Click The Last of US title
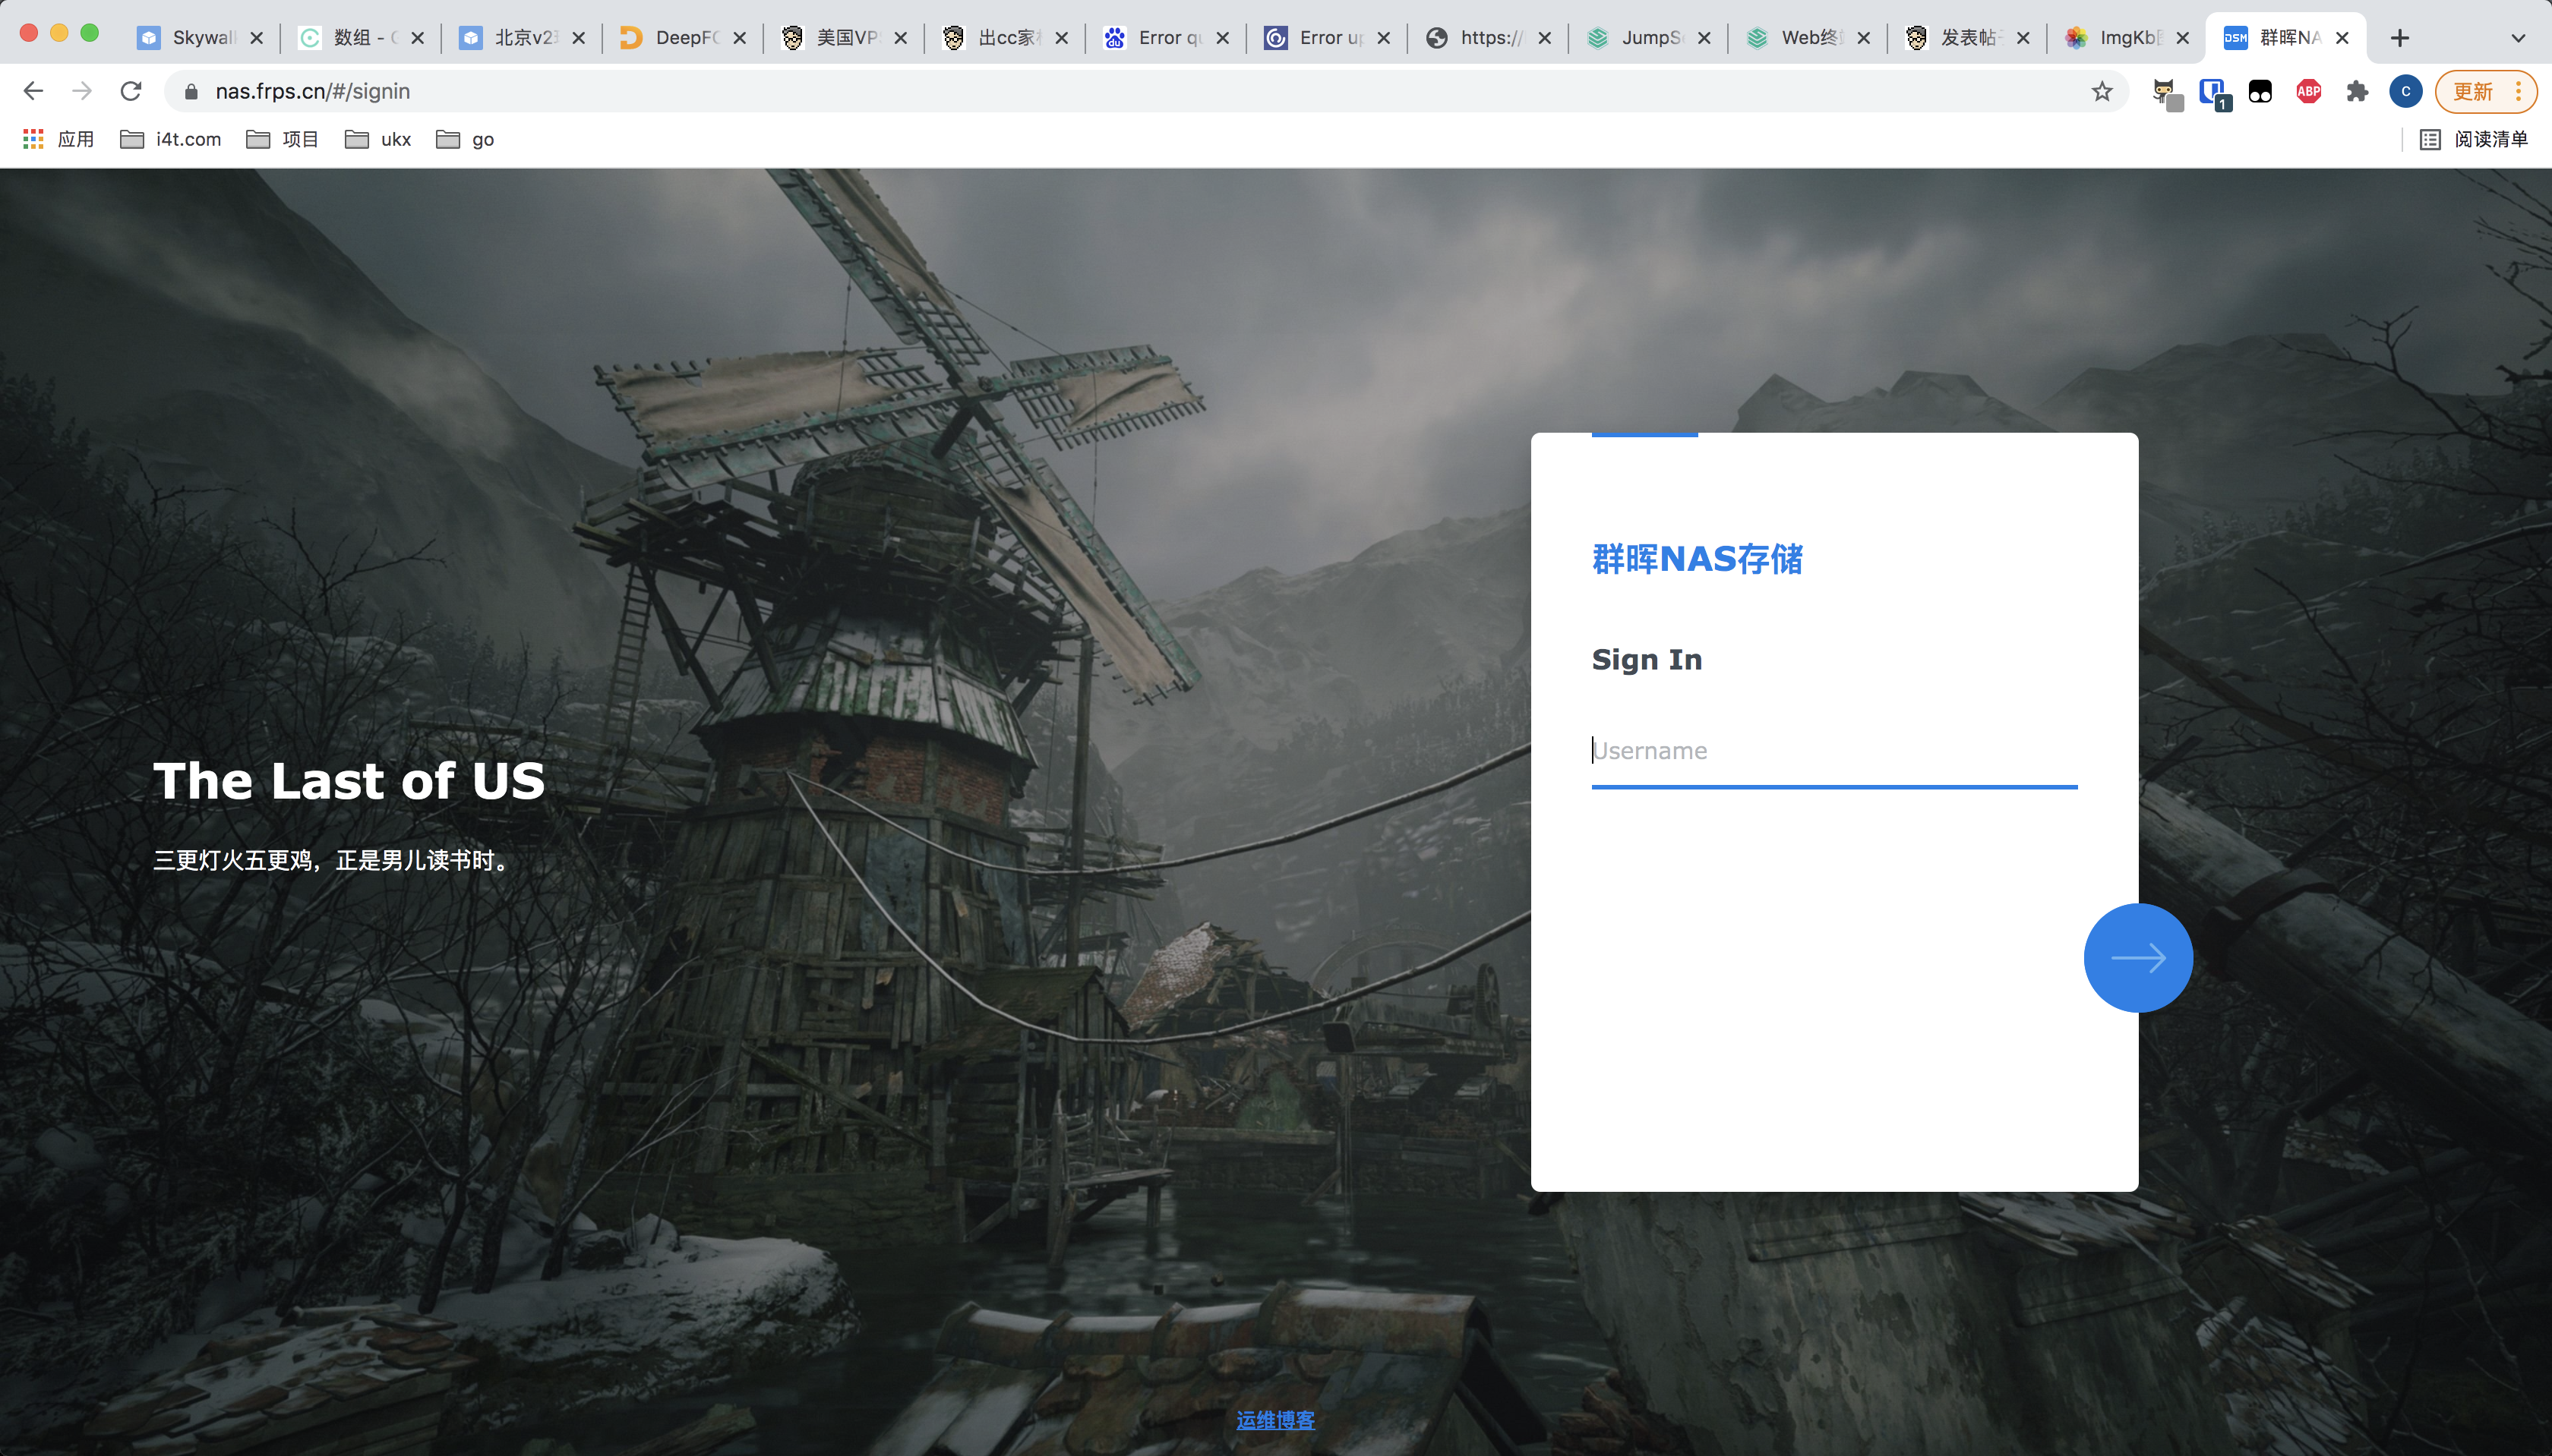The image size is (2552, 1456). point(349,780)
